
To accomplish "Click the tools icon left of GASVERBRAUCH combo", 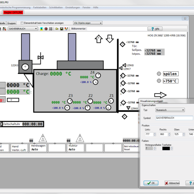I will (4, 29).
